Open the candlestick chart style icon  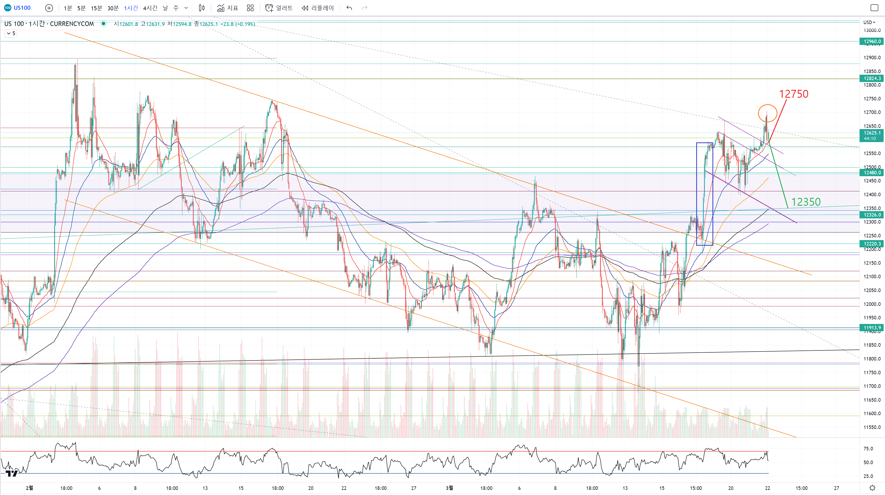click(202, 8)
